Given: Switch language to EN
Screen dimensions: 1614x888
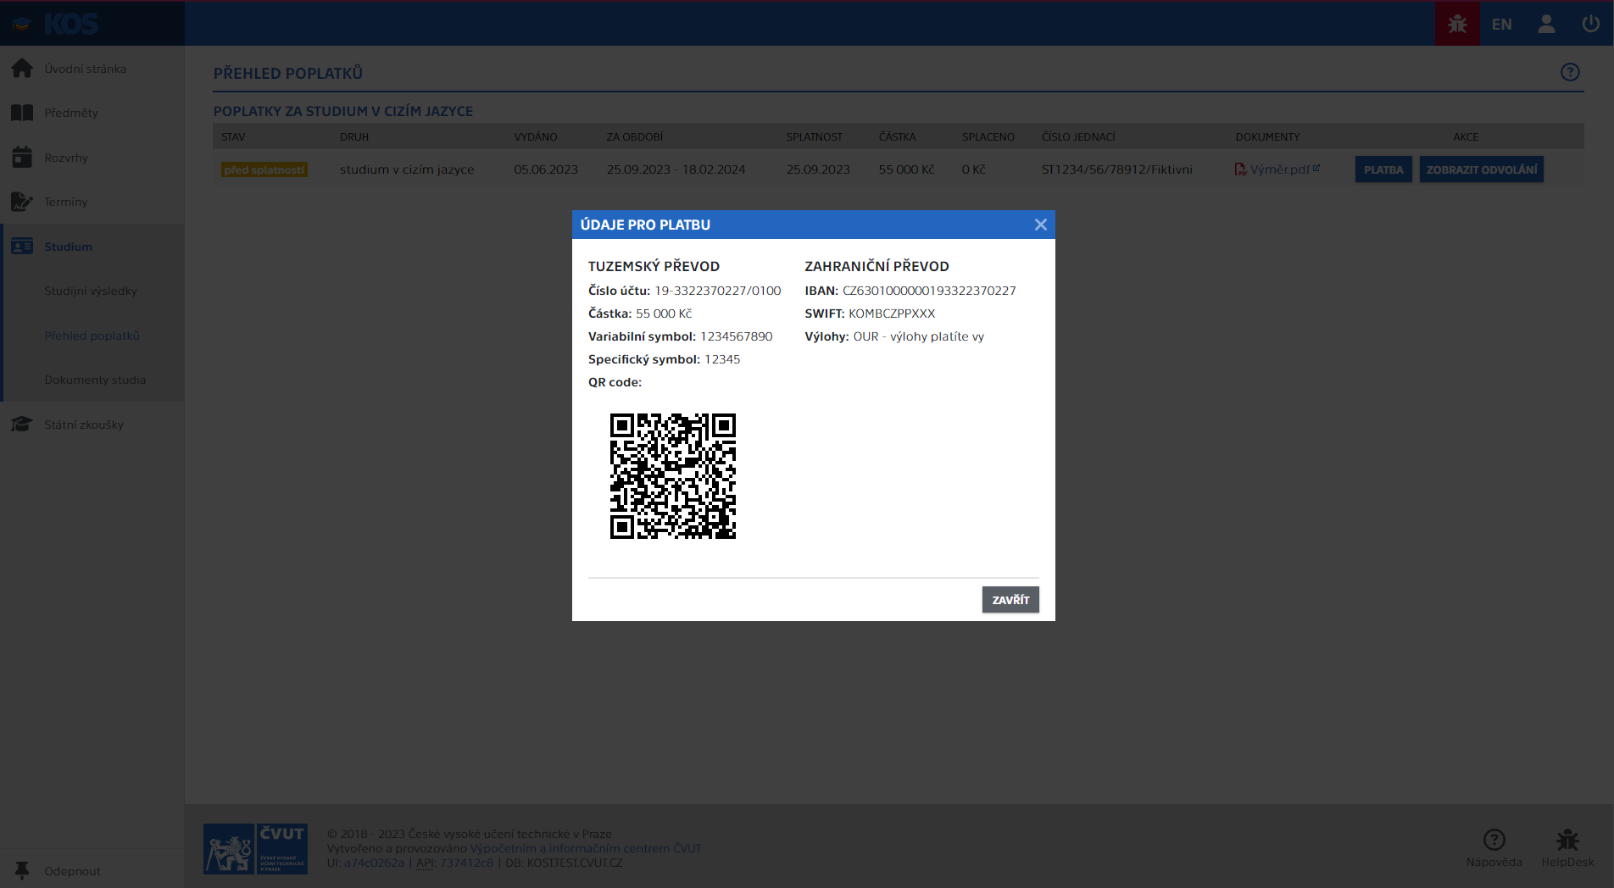Looking at the screenshot, I should [x=1501, y=25].
